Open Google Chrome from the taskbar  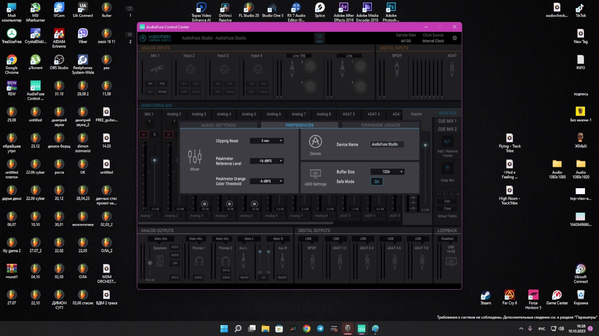[x=306, y=329]
